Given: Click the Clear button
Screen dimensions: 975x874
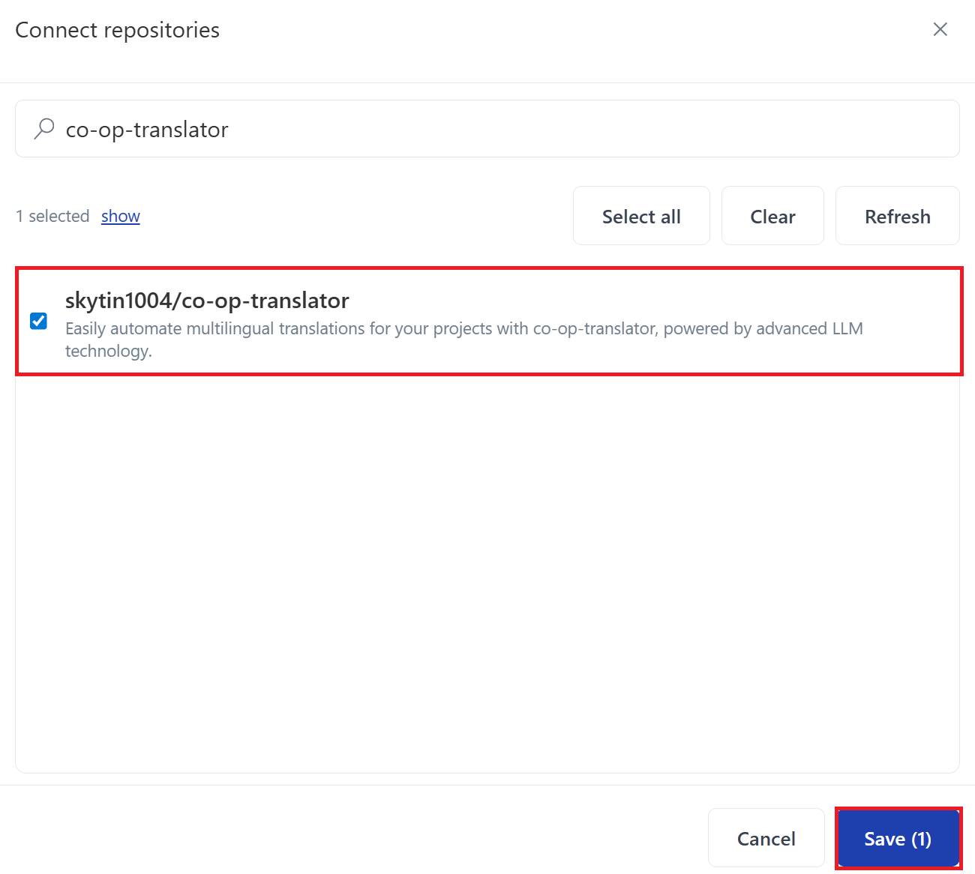Looking at the screenshot, I should click(x=772, y=215).
